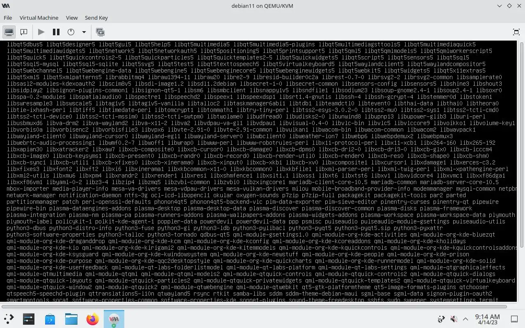Viewport: 525px width, 328px height.
Task: Click the package name python3-tornado
Action: (172, 235)
